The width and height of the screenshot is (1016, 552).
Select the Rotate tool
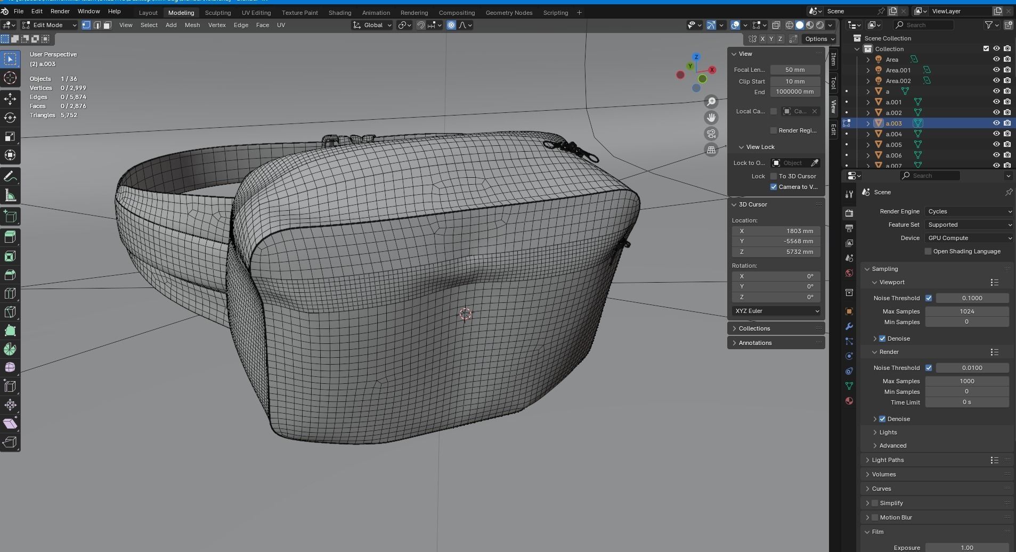coord(10,118)
